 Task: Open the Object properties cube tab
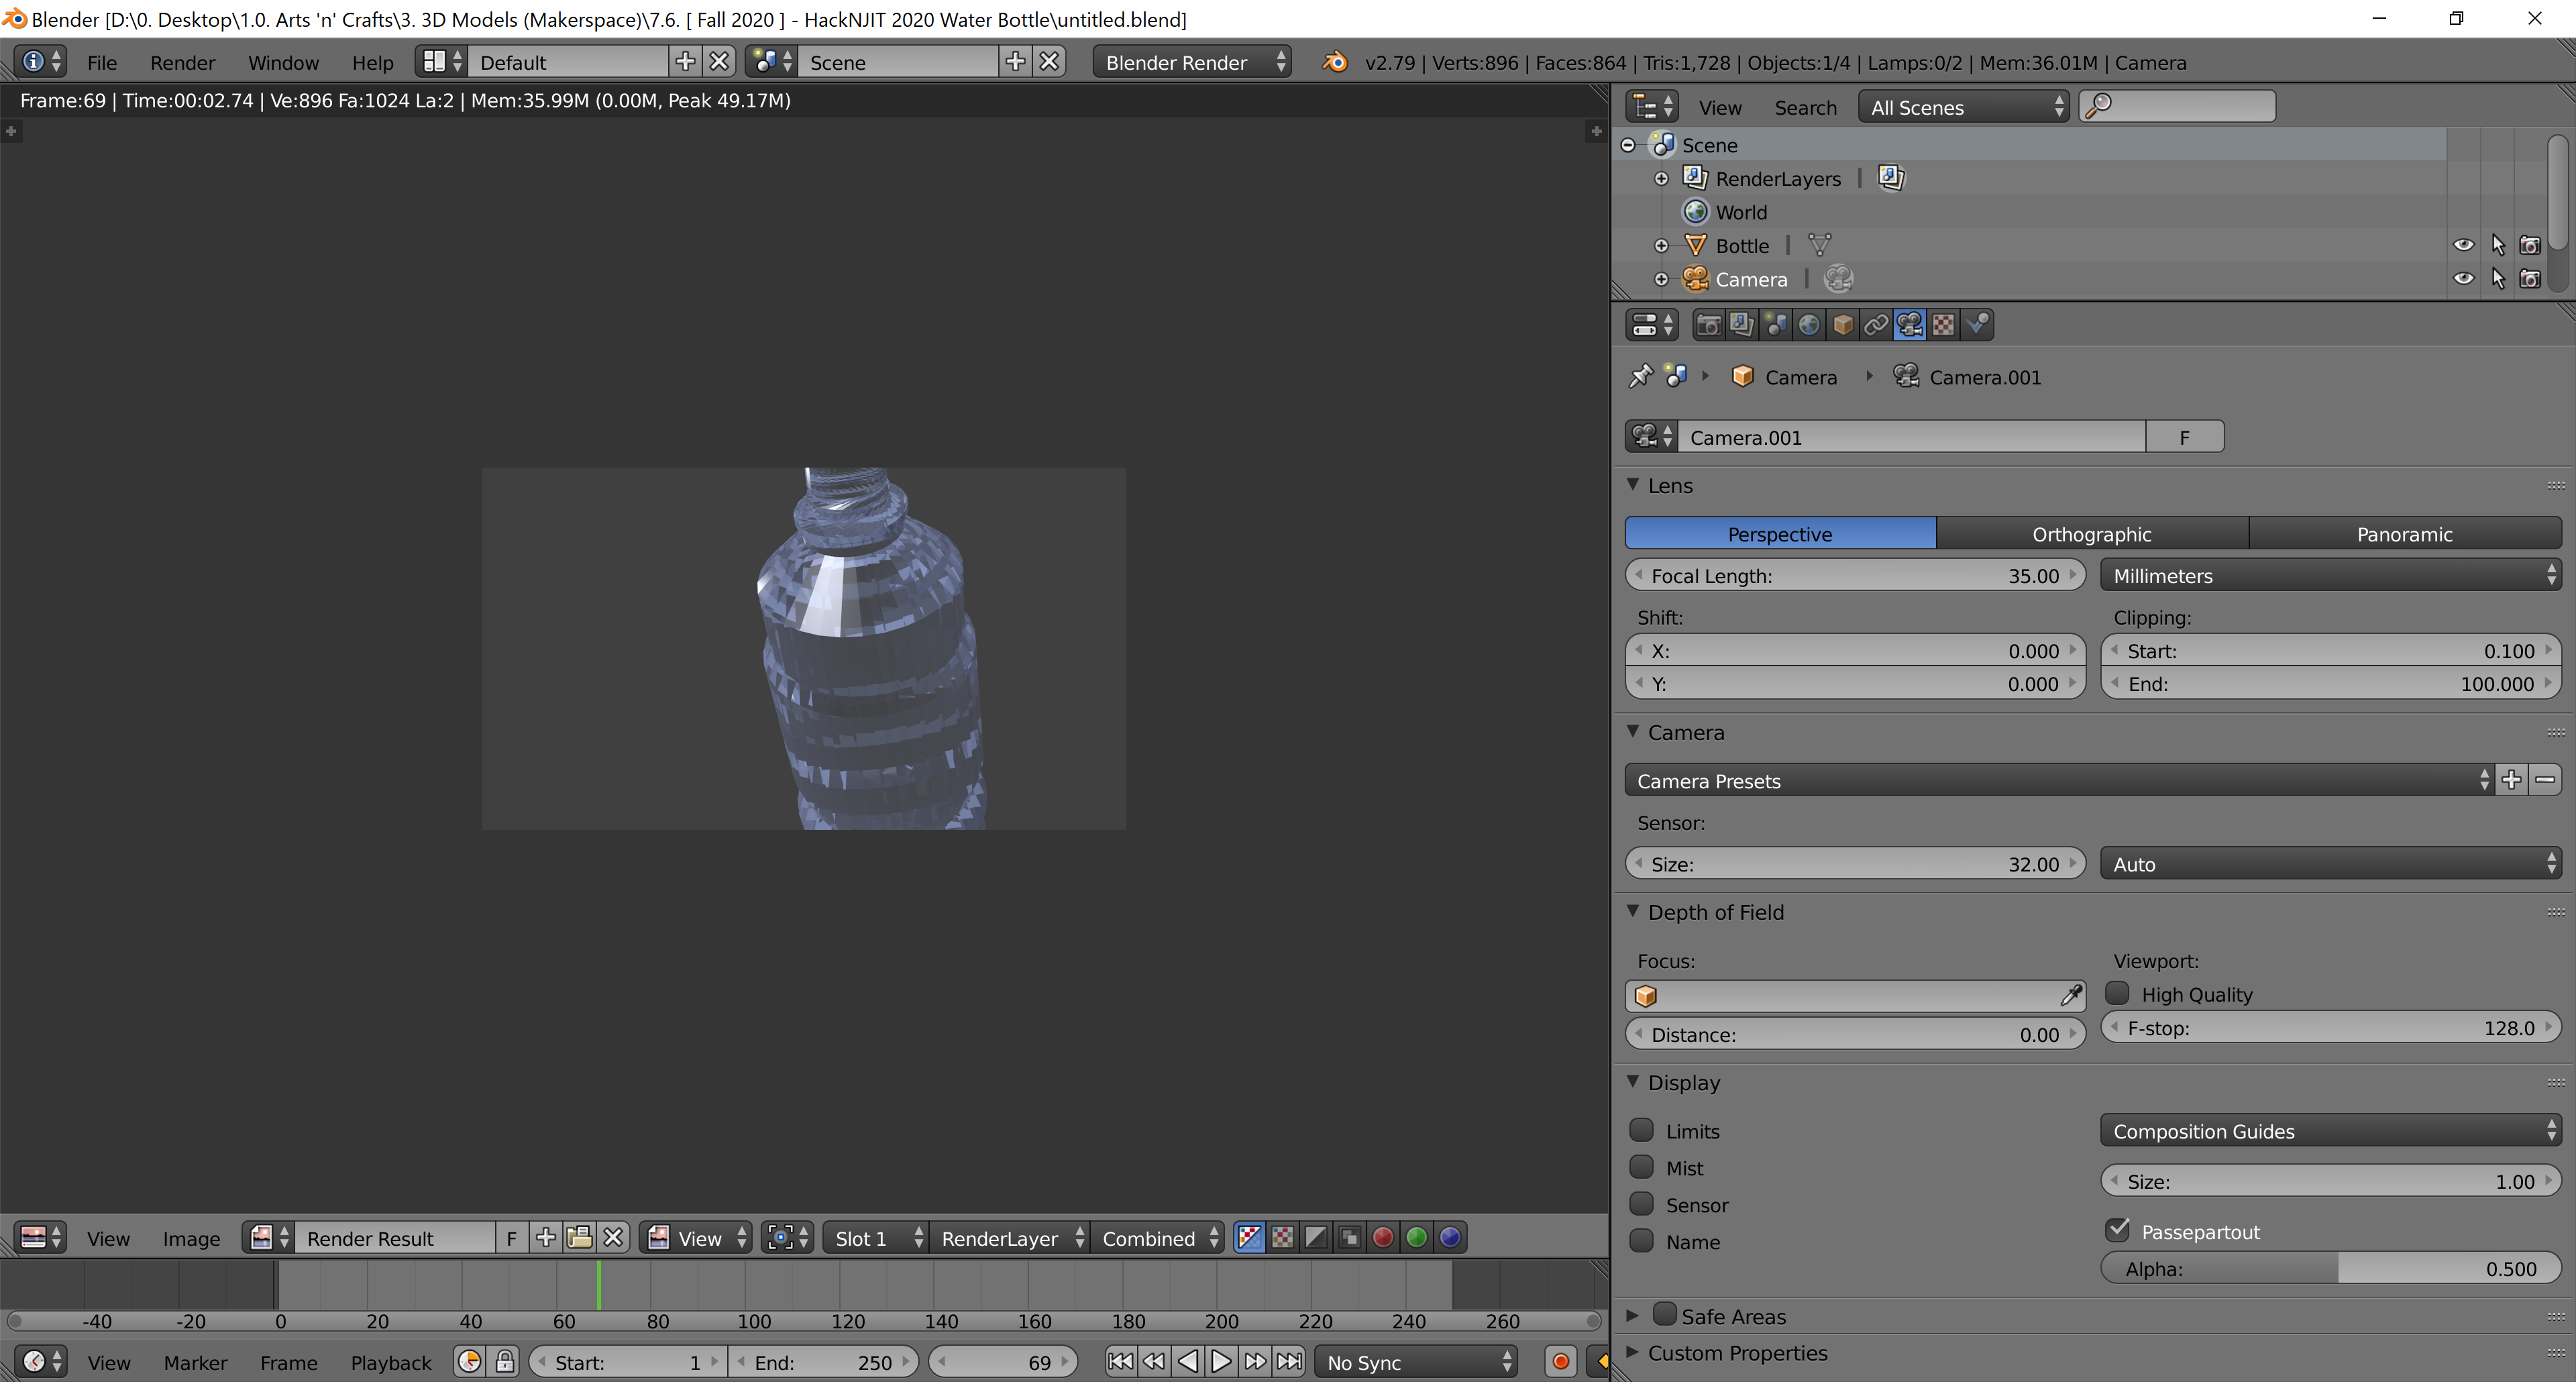coord(1843,325)
